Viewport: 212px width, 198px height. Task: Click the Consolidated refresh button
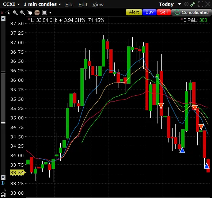[192, 12]
